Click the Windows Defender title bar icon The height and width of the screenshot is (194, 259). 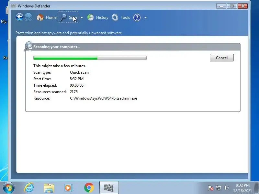14,6
